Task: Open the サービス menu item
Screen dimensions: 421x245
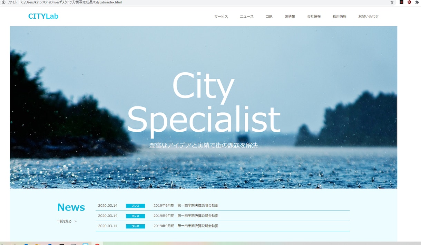Action: (221, 17)
